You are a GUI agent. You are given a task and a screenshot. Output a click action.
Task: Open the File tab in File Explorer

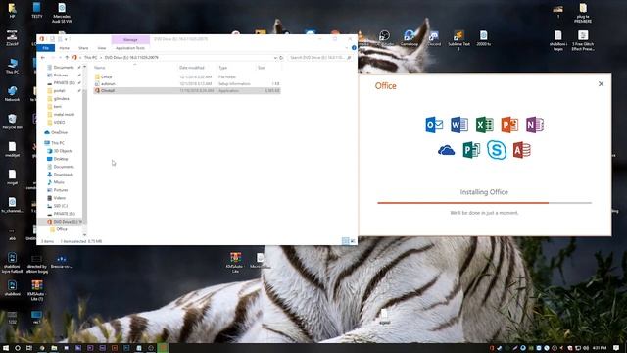coord(46,48)
